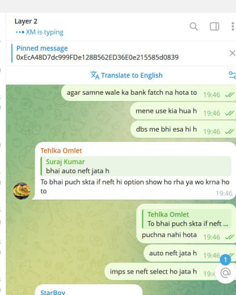Open translation settings icon
This screenshot has height=295, width=236.
[232, 75]
